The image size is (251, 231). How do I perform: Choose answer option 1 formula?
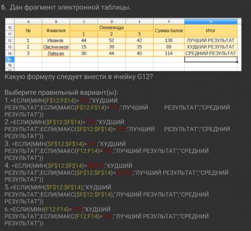[x=117, y=108]
